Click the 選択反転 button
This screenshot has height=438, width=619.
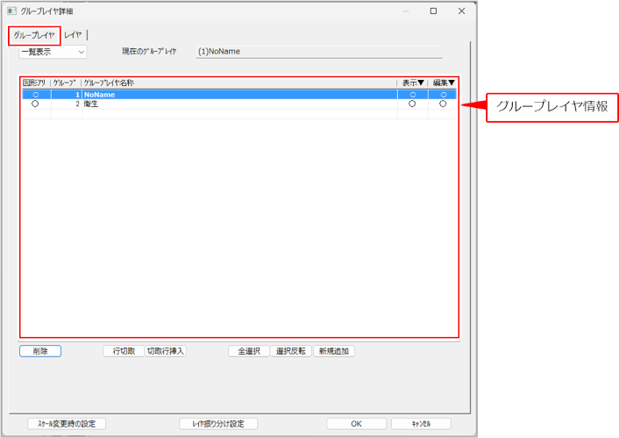point(290,351)
